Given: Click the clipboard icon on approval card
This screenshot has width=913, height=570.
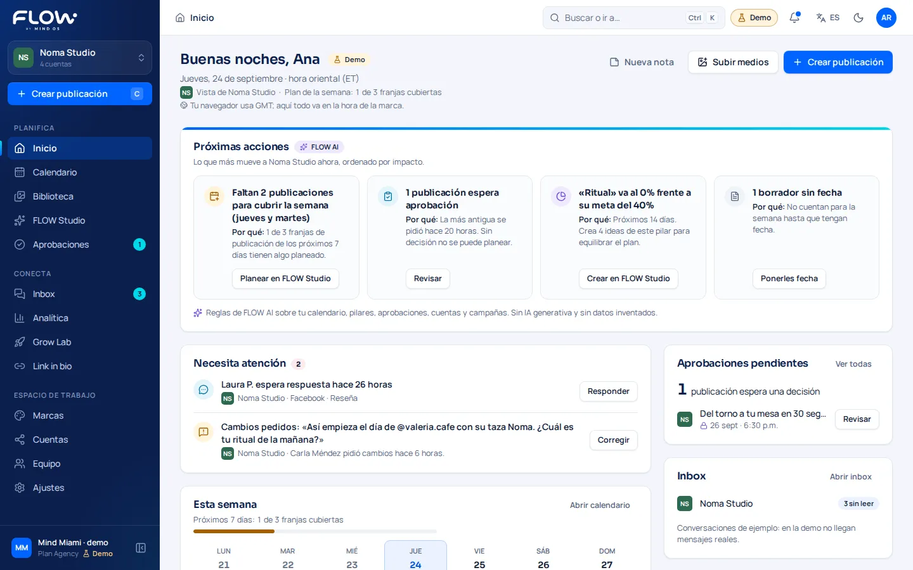Looking at the screenshot, I should click(x=388, y=196).
